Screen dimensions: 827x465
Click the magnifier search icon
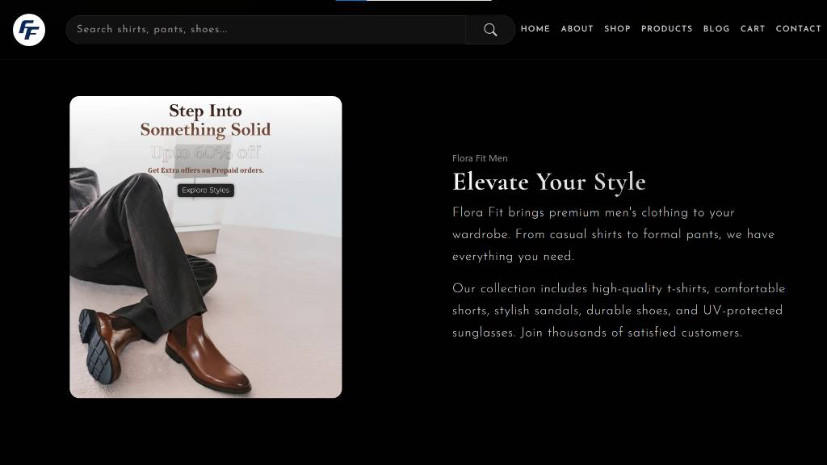[x=490, y=30]
